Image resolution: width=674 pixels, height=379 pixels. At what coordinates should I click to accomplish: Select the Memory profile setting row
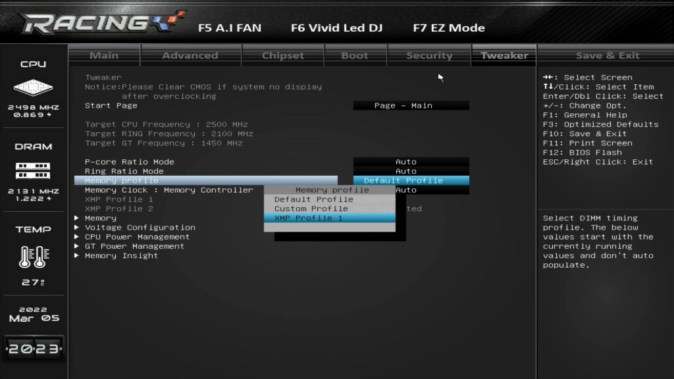click(x=206, y=180)
